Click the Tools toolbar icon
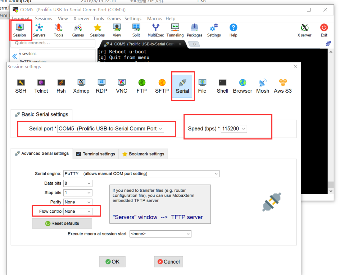 tap(58, 30)
